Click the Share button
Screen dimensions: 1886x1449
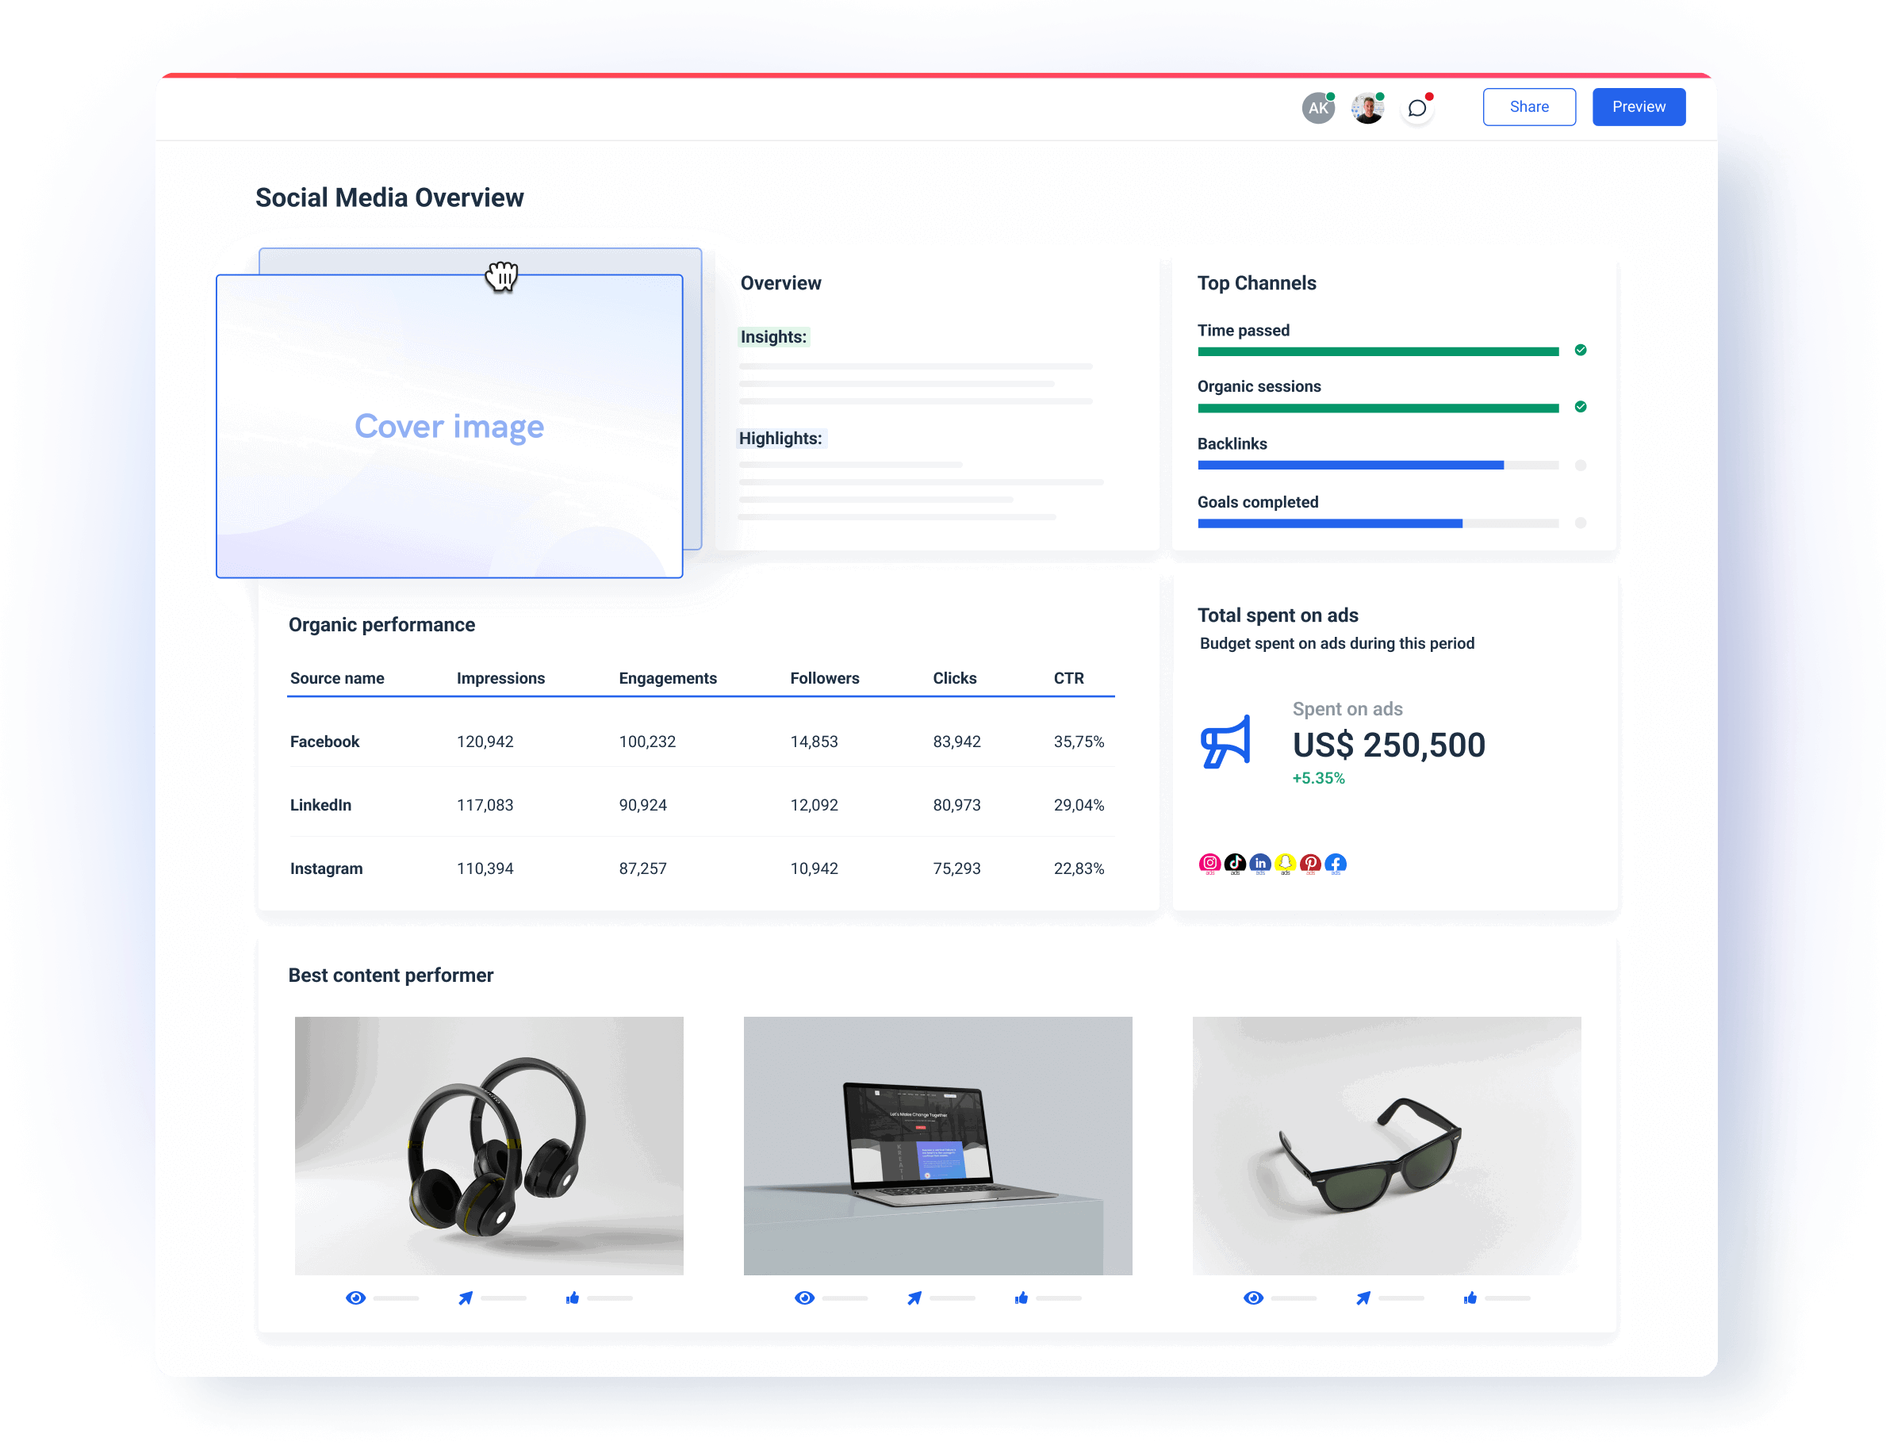1529,106
